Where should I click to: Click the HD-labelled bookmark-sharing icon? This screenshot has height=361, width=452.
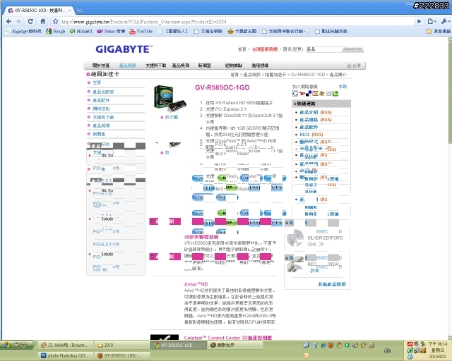[316, 94]
